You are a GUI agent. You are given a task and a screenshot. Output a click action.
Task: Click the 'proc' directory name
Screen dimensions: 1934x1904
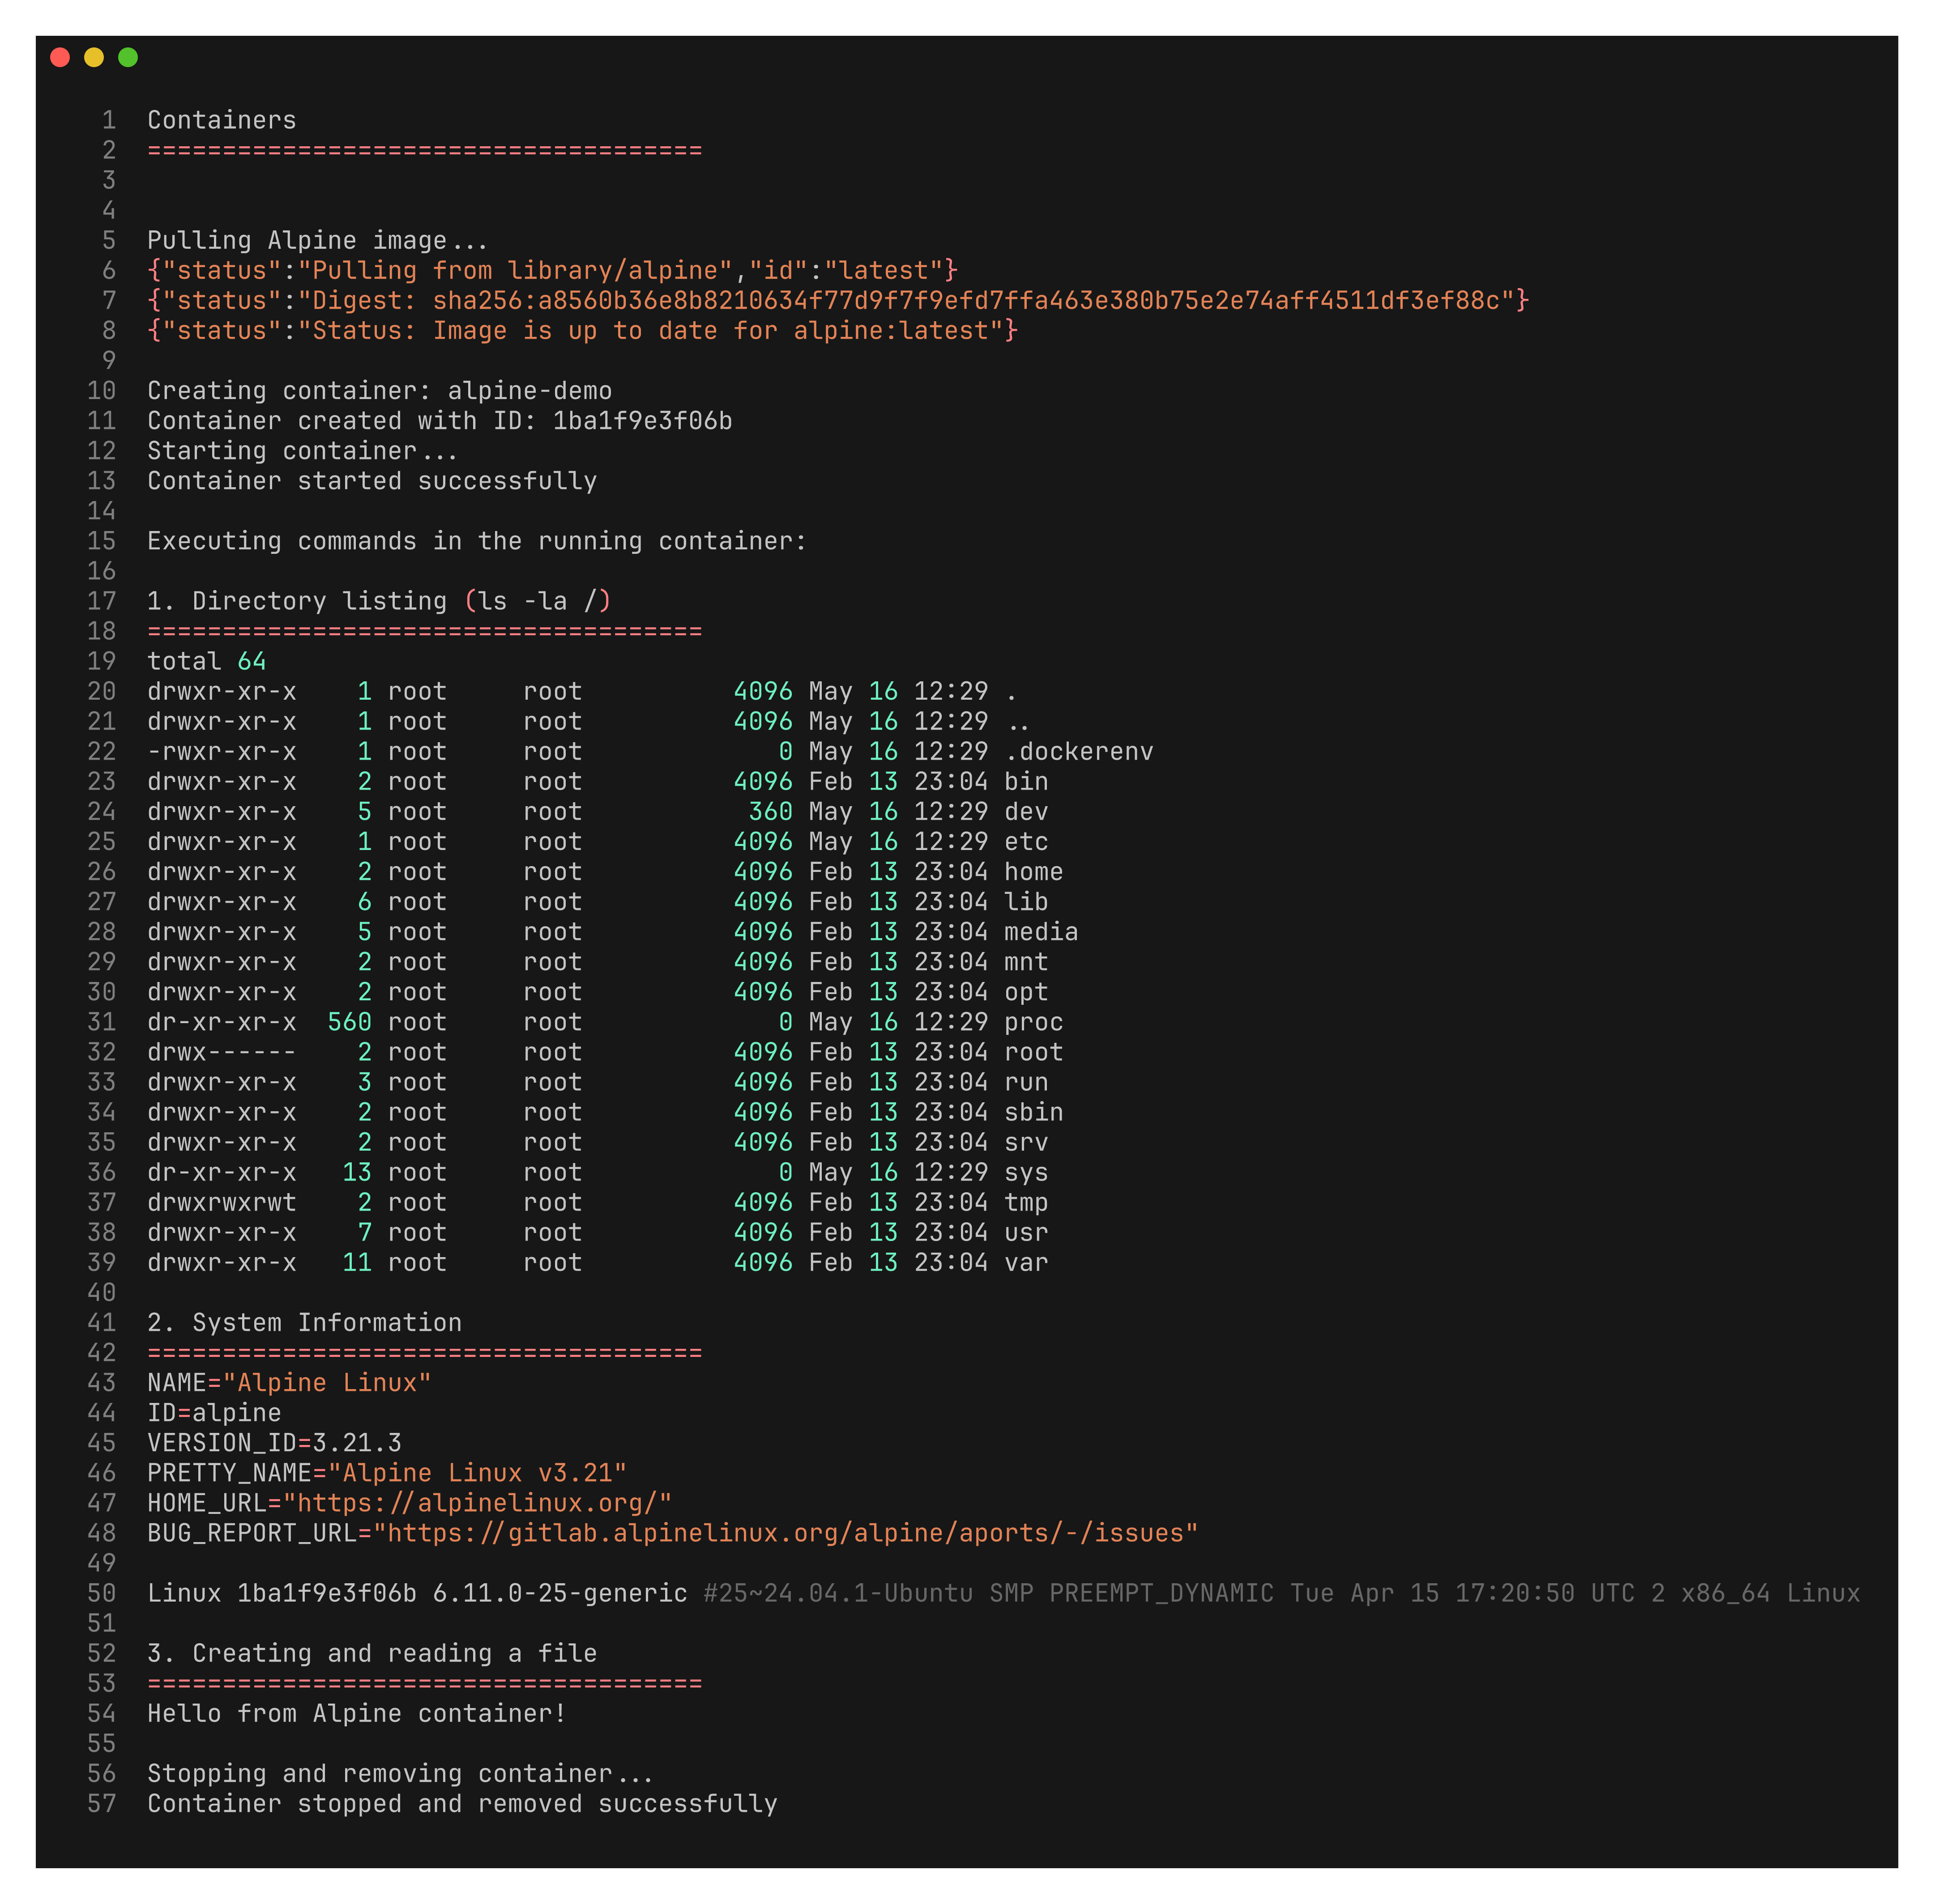click(x=1033, y=1022)
